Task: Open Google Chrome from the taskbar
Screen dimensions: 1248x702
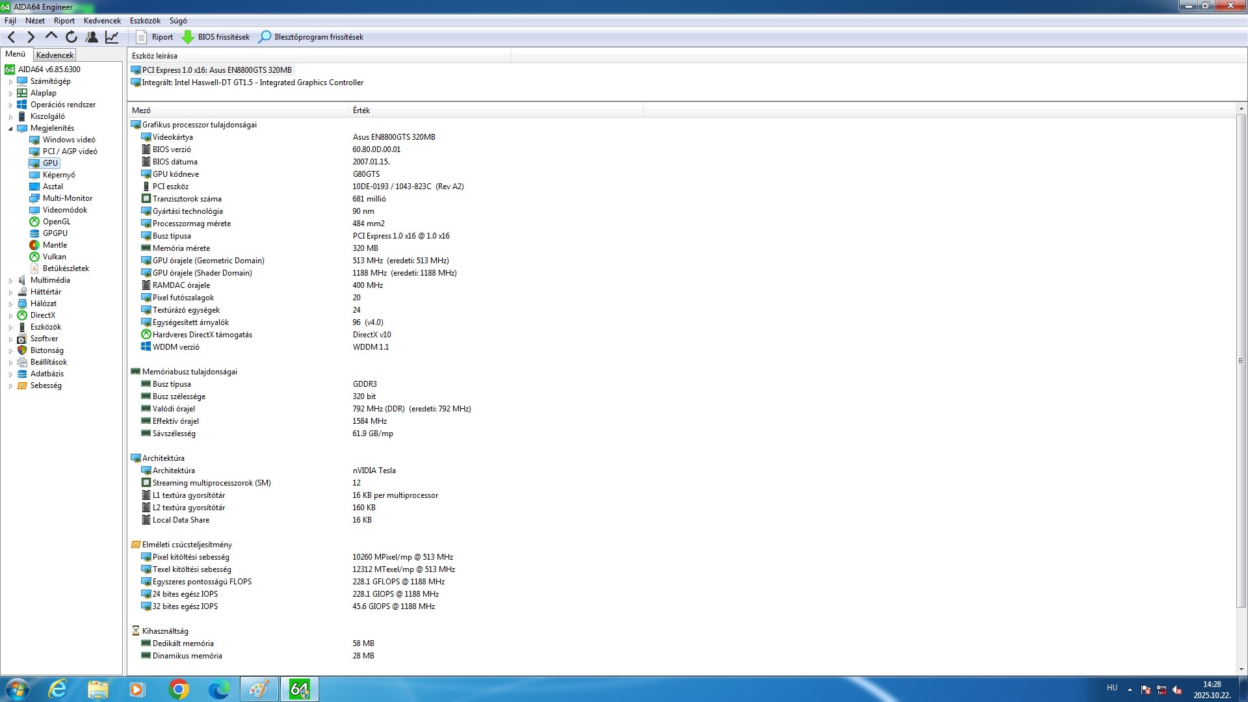Action: coord(178,689)
